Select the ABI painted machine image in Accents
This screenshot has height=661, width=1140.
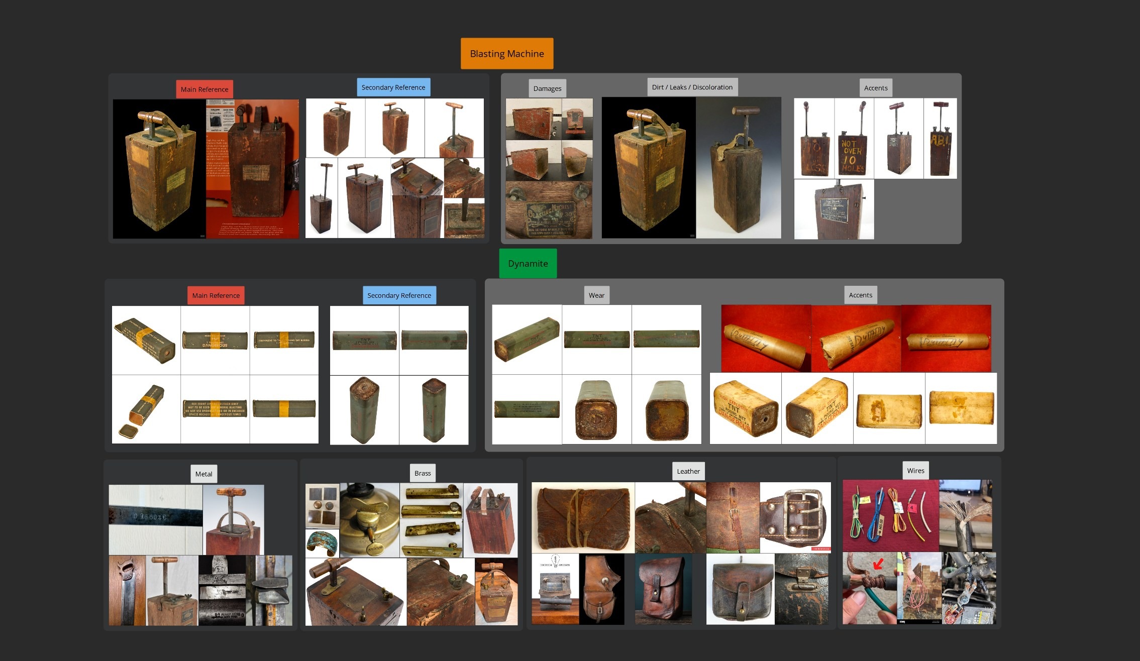pos(941,138)
